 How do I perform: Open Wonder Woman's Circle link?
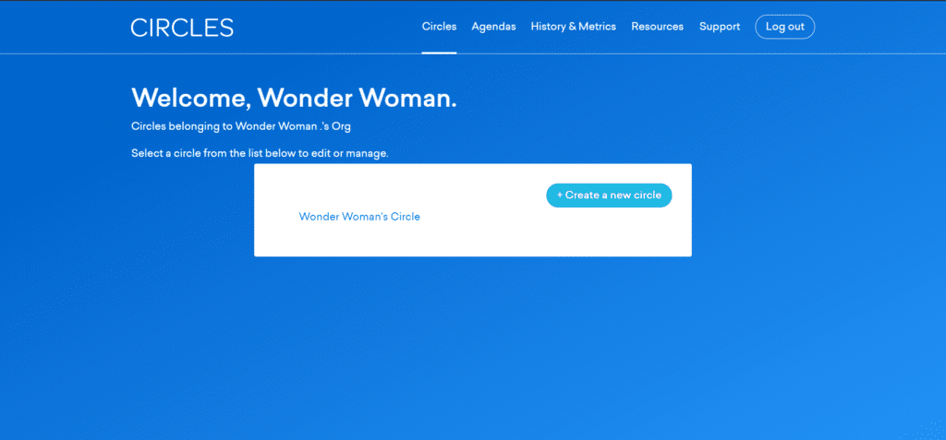pos(359,217)
